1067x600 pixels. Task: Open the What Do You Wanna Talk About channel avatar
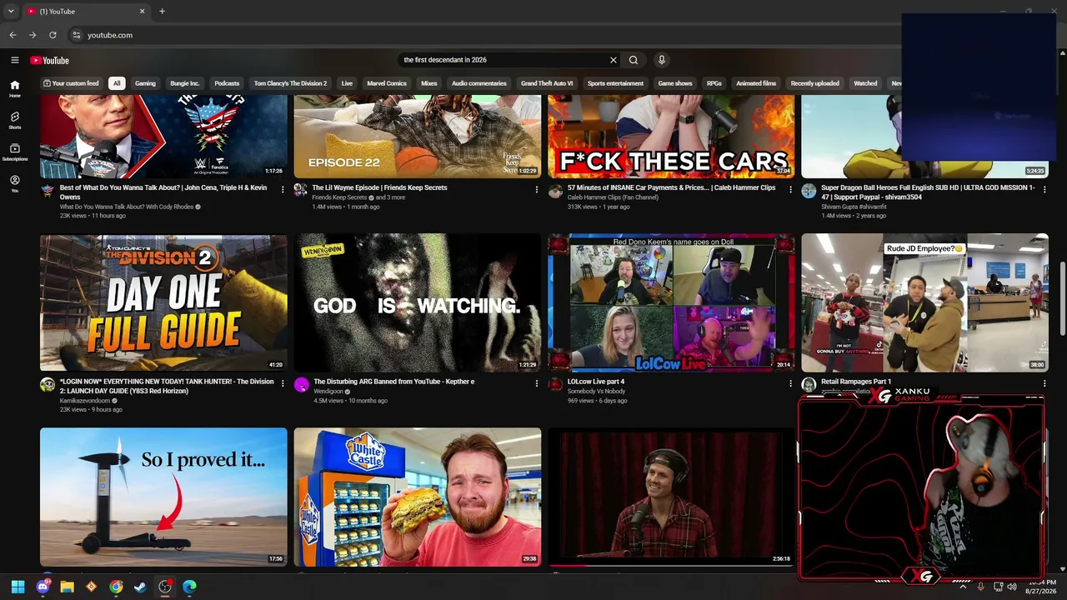coord(48,191)
